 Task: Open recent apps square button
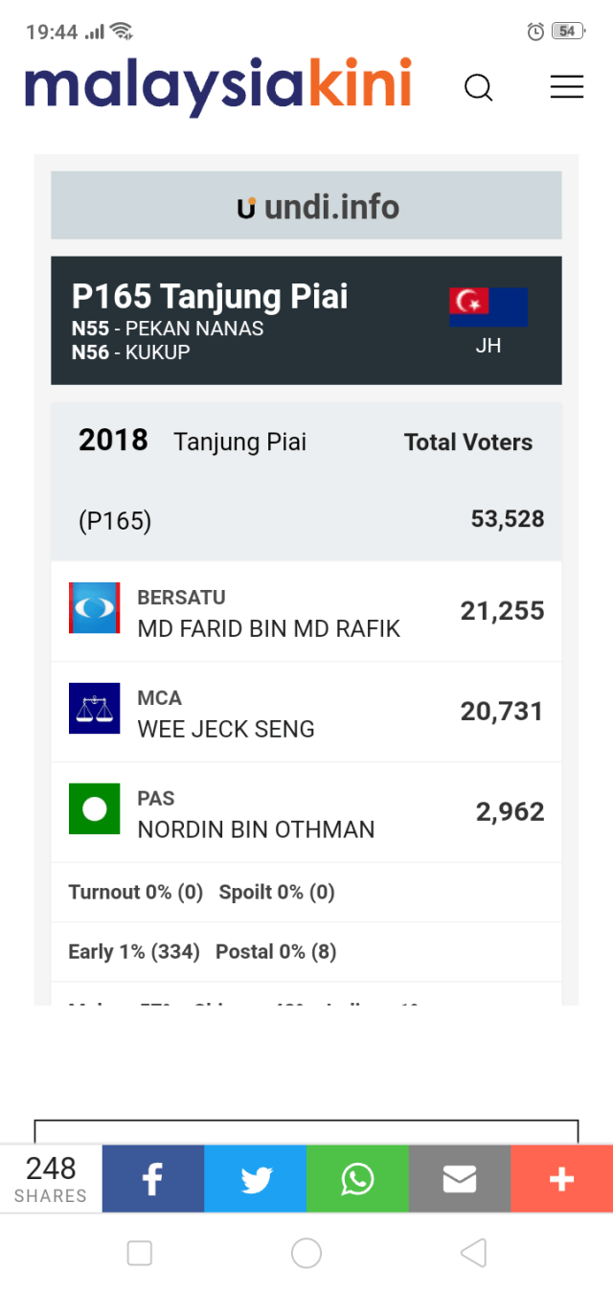tap(140, 1253)
